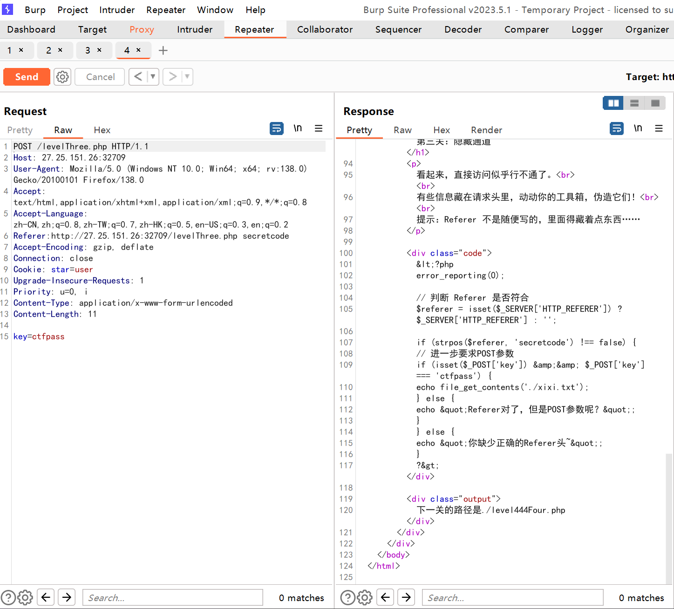The height and width of the screenshot is (609, 674).
Task: Open Response panel hamburger options menu
Action: coord(659,129)
